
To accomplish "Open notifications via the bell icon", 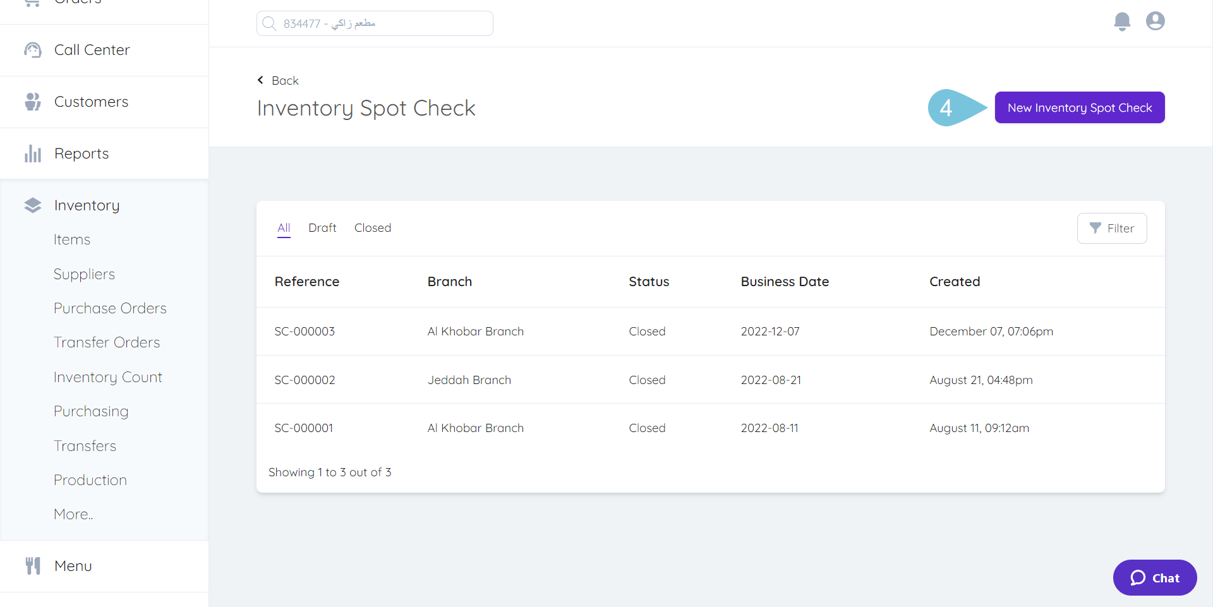I will click(x=1122, y=21).
